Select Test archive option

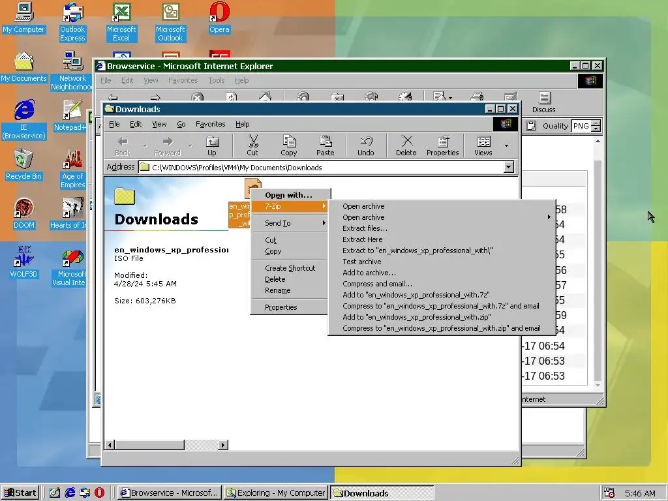(x=442, y=262)
